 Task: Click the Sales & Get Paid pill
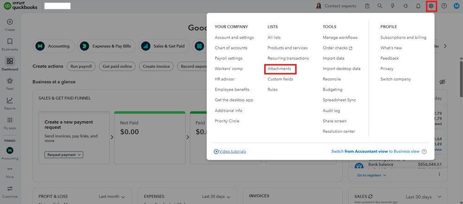(x=164, y=46)
